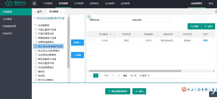Tick the select-all checkbox in table header
Screen dimensions: 217x99
pyautogui.click(x=91, y=34)
